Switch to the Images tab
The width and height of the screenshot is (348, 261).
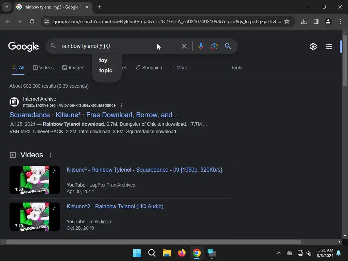[x=73, y=68]
